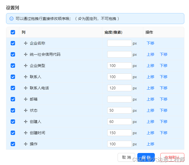
Task: Click 上移 in the last 操作 row
Action: (150, 144)
